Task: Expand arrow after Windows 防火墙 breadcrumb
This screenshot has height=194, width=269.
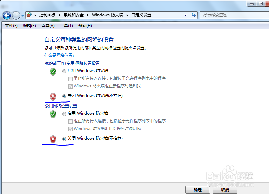Action: point(127,15)
